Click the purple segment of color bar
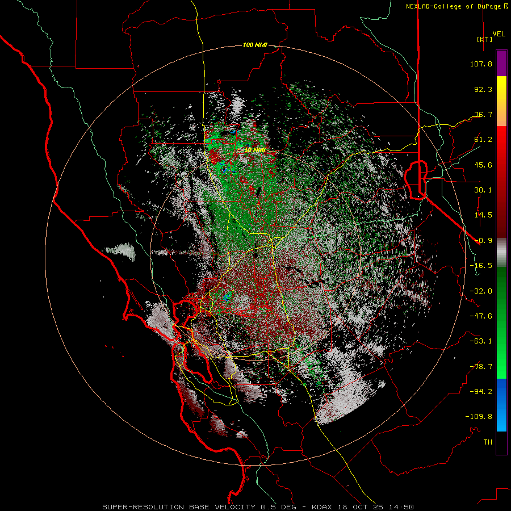 (501, 63)
